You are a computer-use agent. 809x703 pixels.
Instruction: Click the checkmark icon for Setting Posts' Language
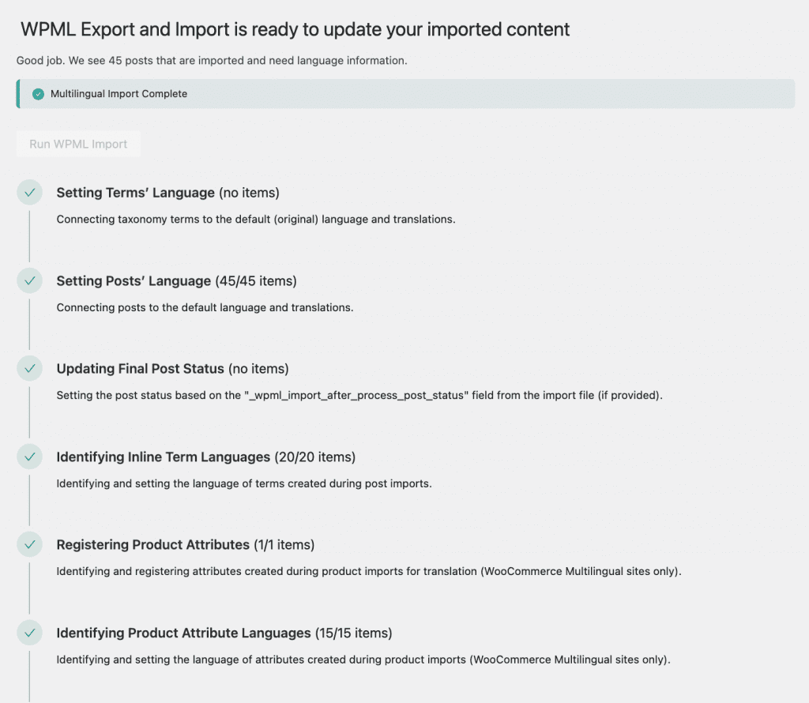pos(29,280)
